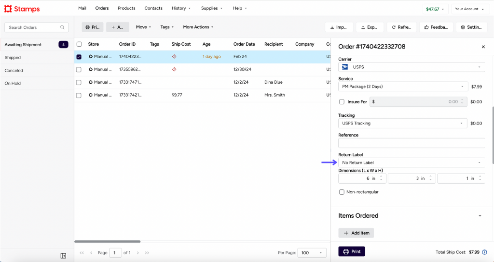494x262 pixels.
Task: Open the Carrier USPS dropdown
Action: click(412, 67)
